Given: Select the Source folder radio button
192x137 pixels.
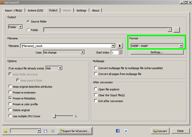Looking at the screenshot, I should pos(28,21).
